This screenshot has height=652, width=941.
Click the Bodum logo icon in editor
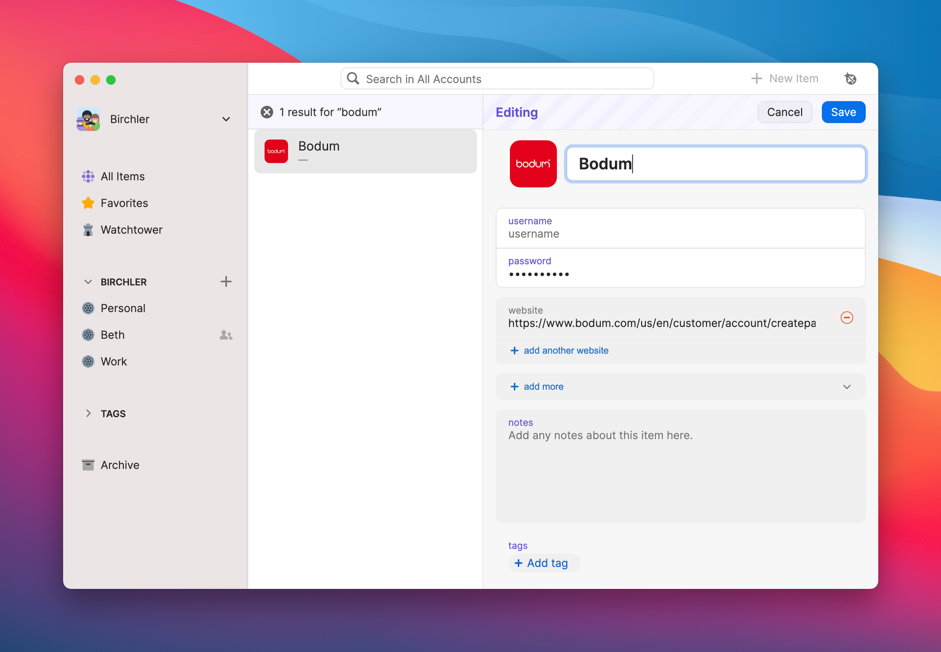click(x=533, y=164)
